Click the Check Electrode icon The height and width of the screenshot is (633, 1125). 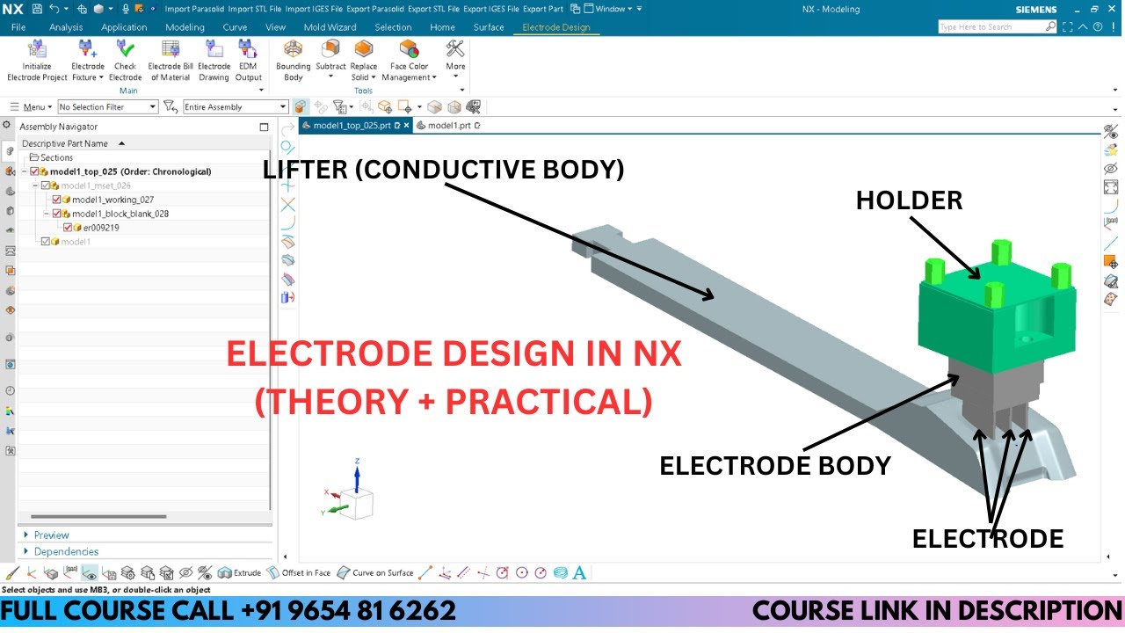[125, 49]
